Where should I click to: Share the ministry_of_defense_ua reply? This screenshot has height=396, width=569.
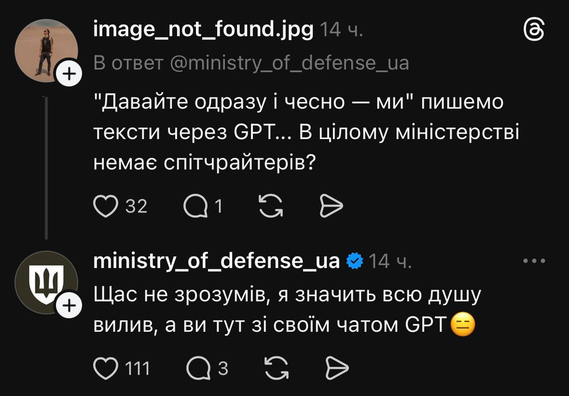[x=337, y=368]
